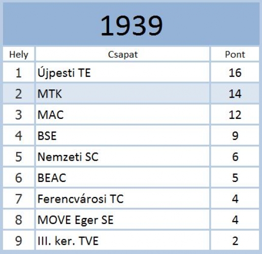Select the 2 points cell in last row
The width and height of the screenshot is (262, 254).
click(235, 240)
